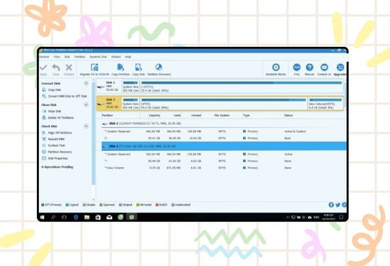Click the Twitter bird icon
The width and height of the screenshot is (390, 266).
[338, 205]
